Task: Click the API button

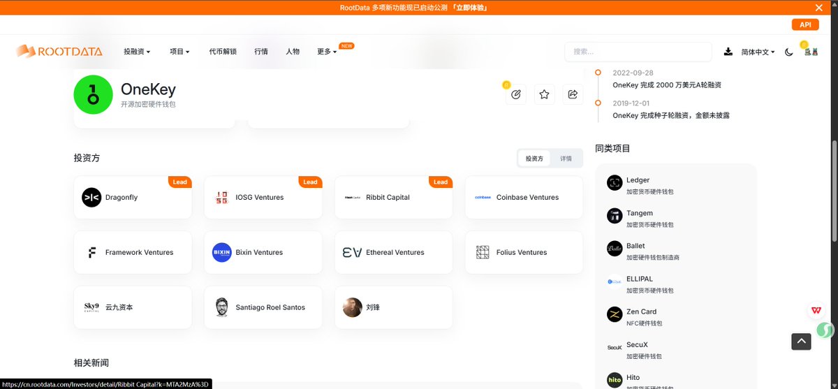Action: tap(805, 24)
